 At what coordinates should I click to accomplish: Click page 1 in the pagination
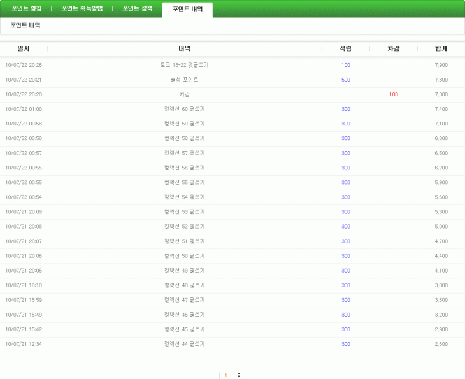225,375
